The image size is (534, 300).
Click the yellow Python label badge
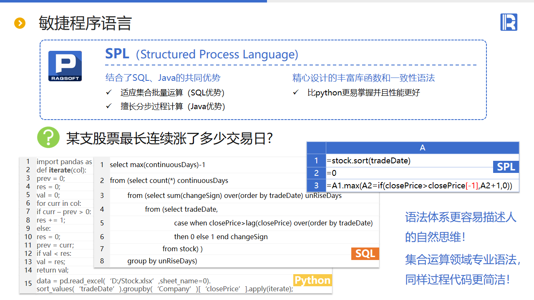coord(312,280)
